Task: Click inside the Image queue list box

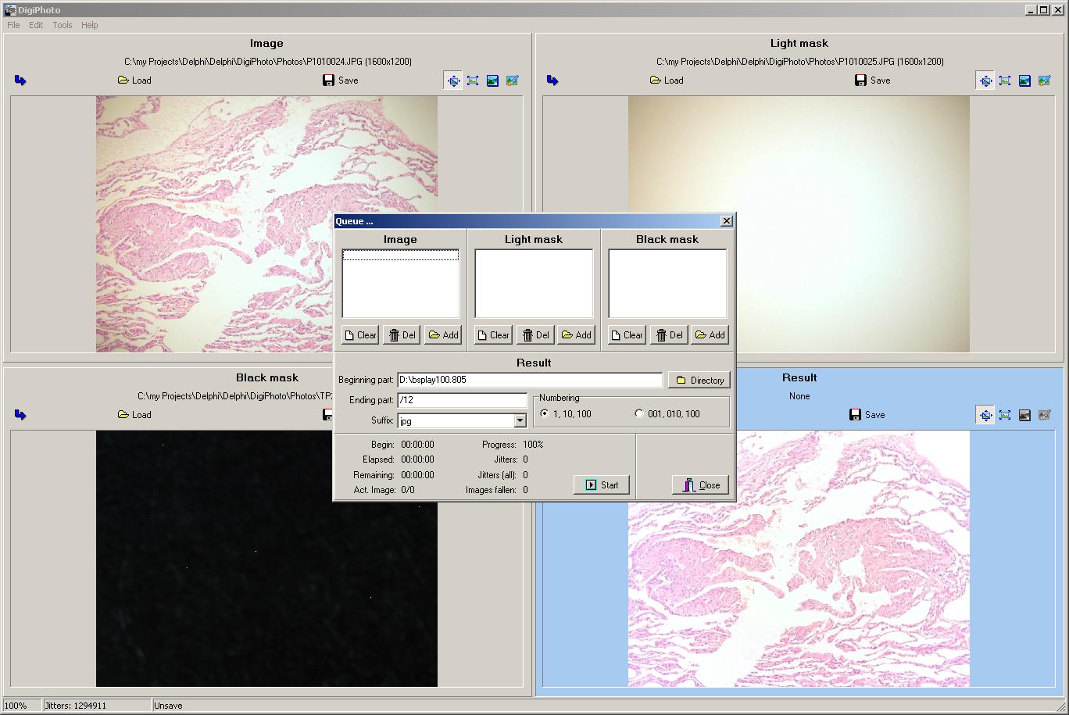Action: click(401, 284)
